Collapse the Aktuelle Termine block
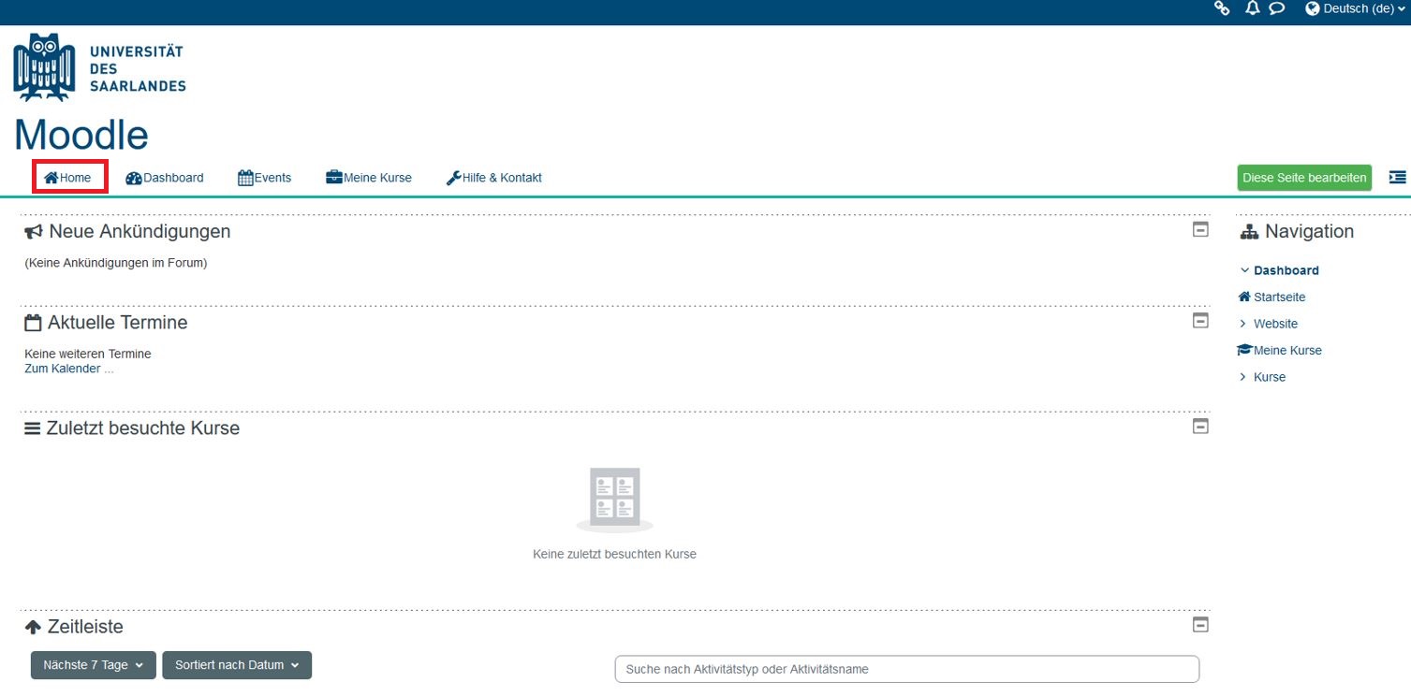 pyautogui.click(x=1200, y=320)
